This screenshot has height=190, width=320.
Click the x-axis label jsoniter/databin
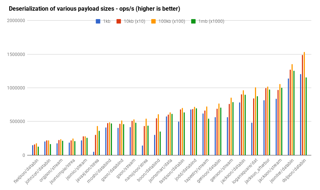pos(282,171)
